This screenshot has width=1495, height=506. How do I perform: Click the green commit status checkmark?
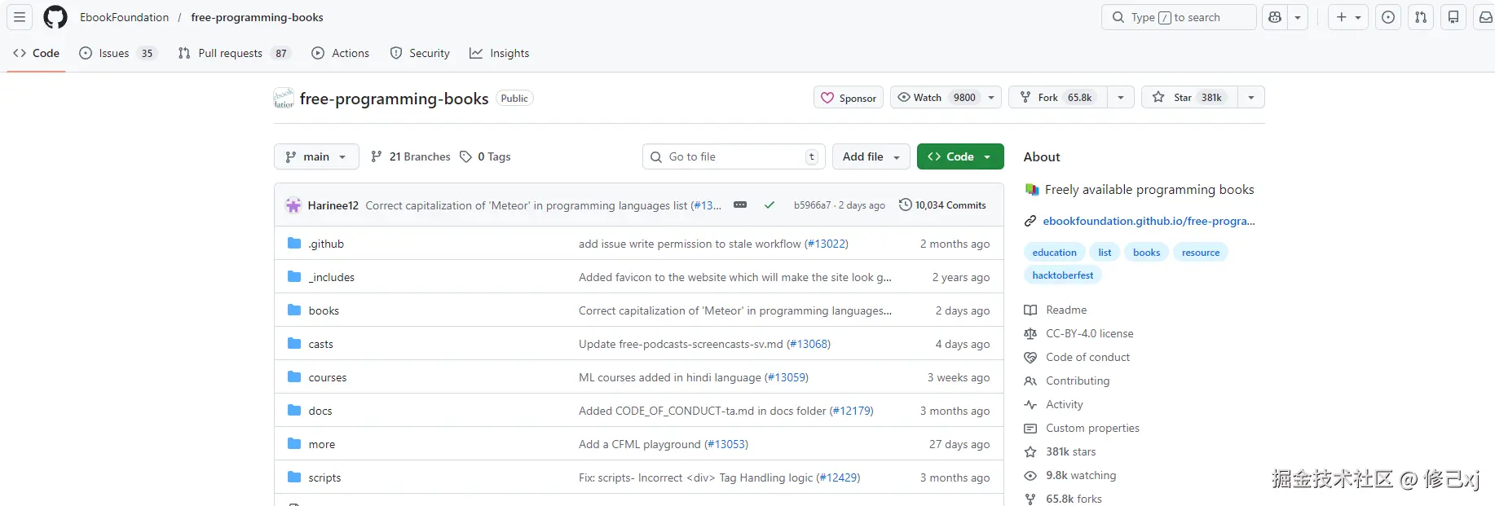[769, 205]
